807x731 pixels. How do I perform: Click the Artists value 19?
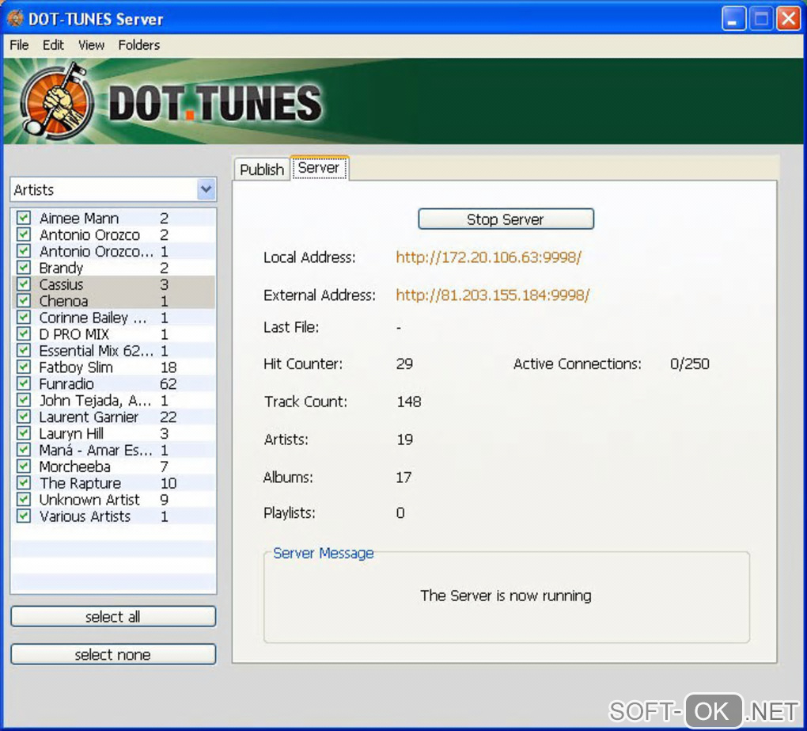tap(404, 440)
